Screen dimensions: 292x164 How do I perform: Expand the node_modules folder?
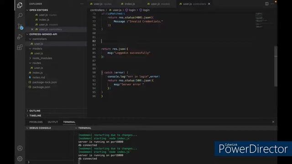pyautogui.click(x=30, y=58)
